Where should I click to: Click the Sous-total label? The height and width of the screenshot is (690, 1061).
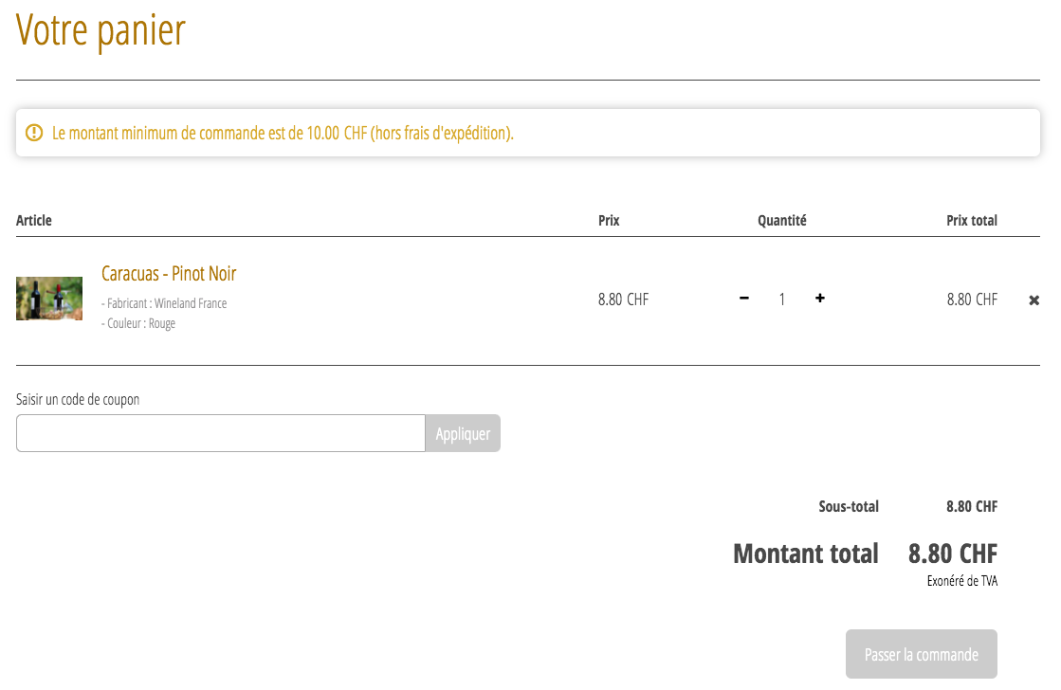click(x=849, y=506)
